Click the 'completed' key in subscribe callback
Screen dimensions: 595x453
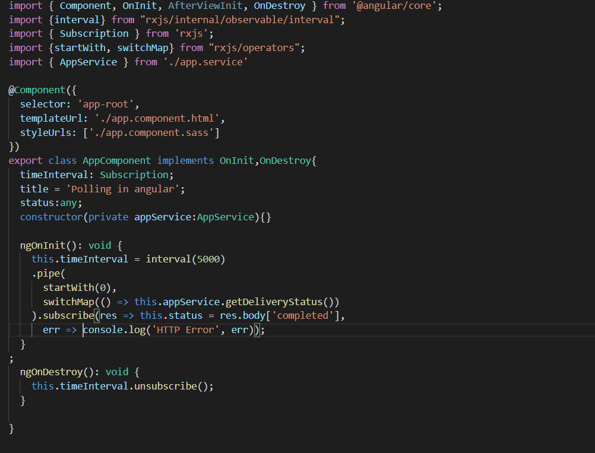coord(303,315)
